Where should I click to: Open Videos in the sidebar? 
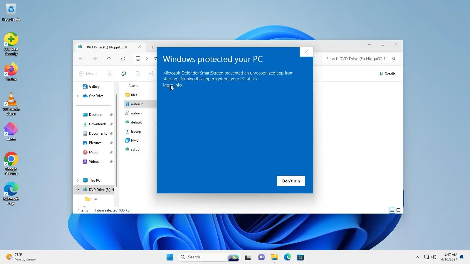91,162
